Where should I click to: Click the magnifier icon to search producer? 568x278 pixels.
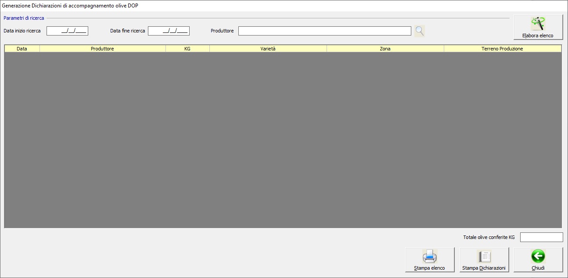click(420, 31)
